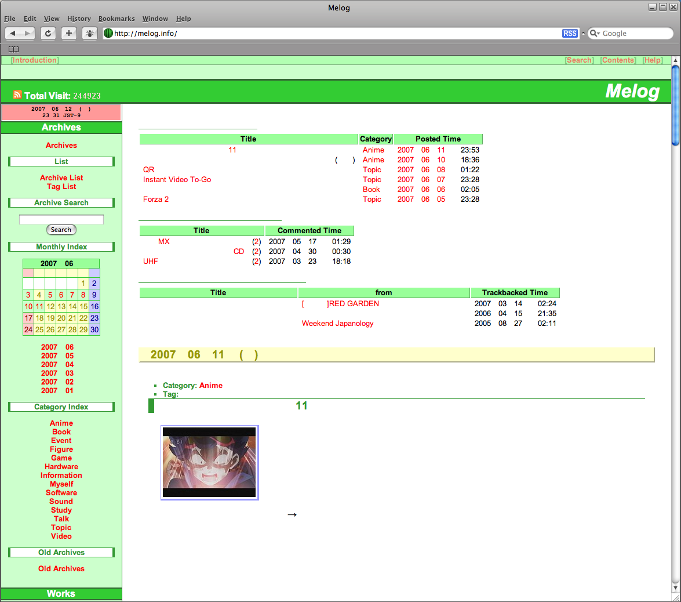Screen dimensions: 681x602
Task: Click the orange feed icon beside Total Visit
Action: click(x=17, y=95)
